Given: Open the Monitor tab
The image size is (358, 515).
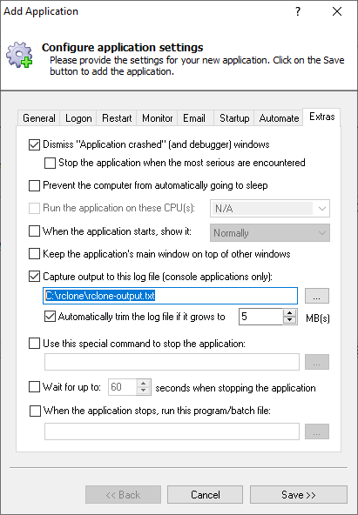Looking at the screenshot, I should 157,118.
